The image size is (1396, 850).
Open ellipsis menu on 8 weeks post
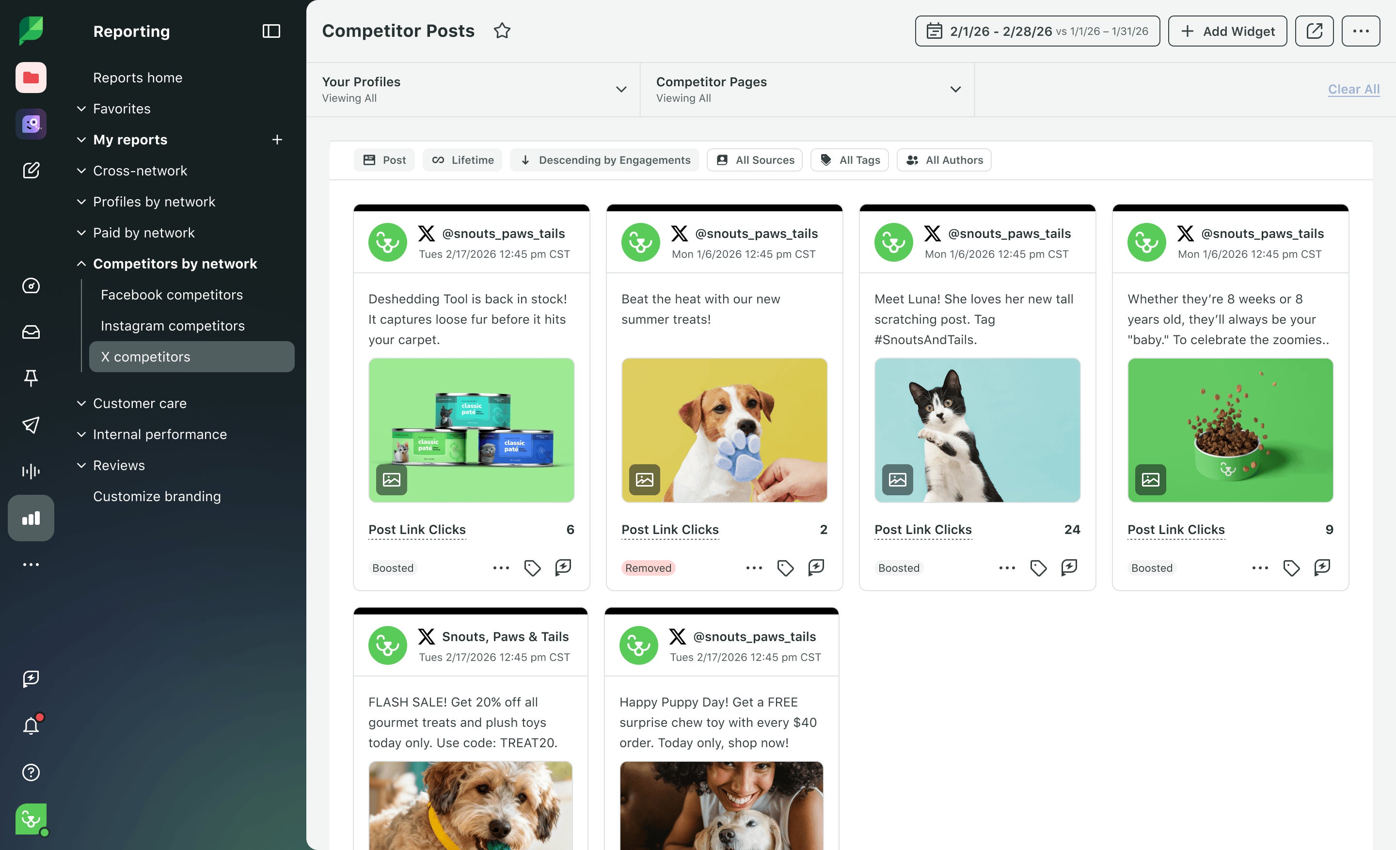tap(1260, 568)
